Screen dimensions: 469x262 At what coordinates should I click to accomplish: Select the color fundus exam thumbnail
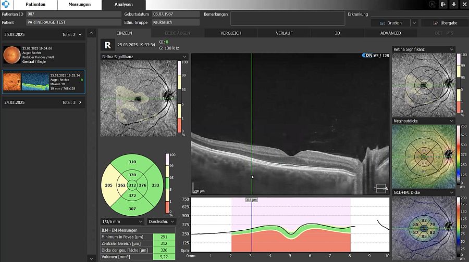point(11,55)
